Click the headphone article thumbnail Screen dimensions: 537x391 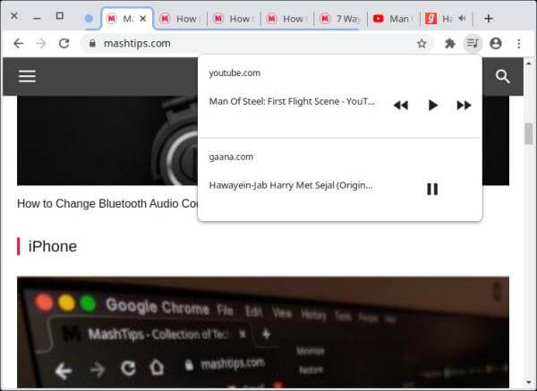107,140
